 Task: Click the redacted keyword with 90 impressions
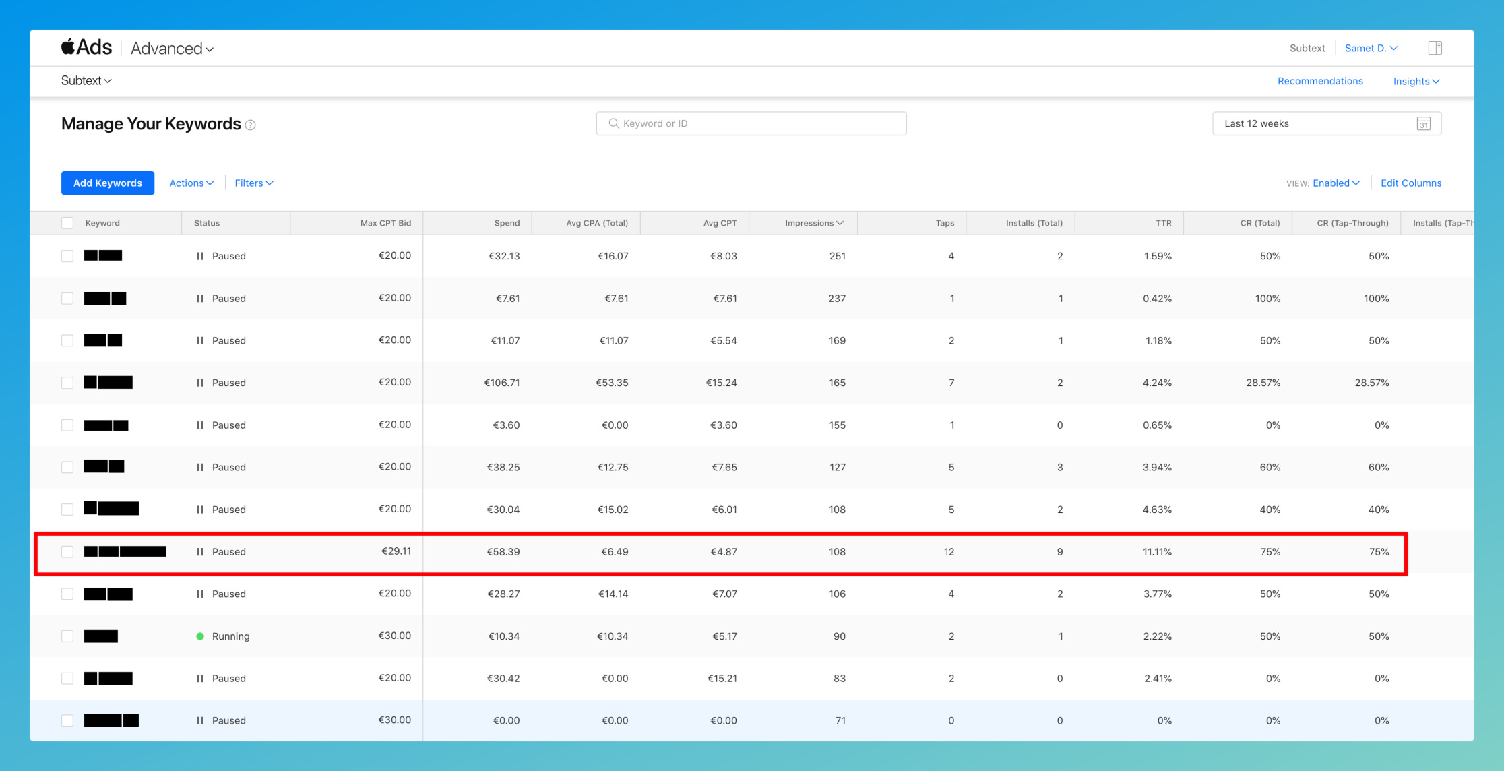point(101,636)
